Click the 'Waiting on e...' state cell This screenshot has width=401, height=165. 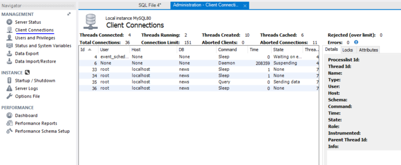pos(288,57)
